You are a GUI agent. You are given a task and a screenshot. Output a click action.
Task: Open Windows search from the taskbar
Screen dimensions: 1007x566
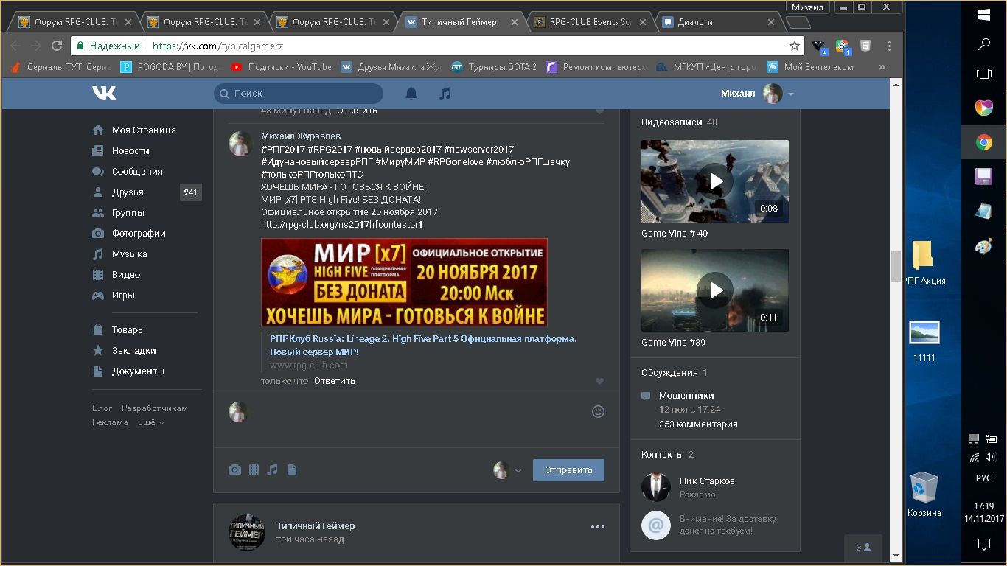tap(984, 44)
